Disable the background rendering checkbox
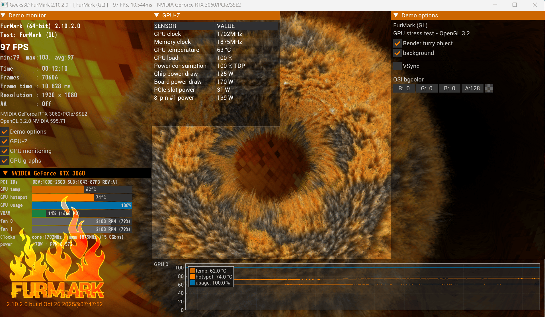The height and width of the screenshot is (317, 545). click(x=398, y=53)
